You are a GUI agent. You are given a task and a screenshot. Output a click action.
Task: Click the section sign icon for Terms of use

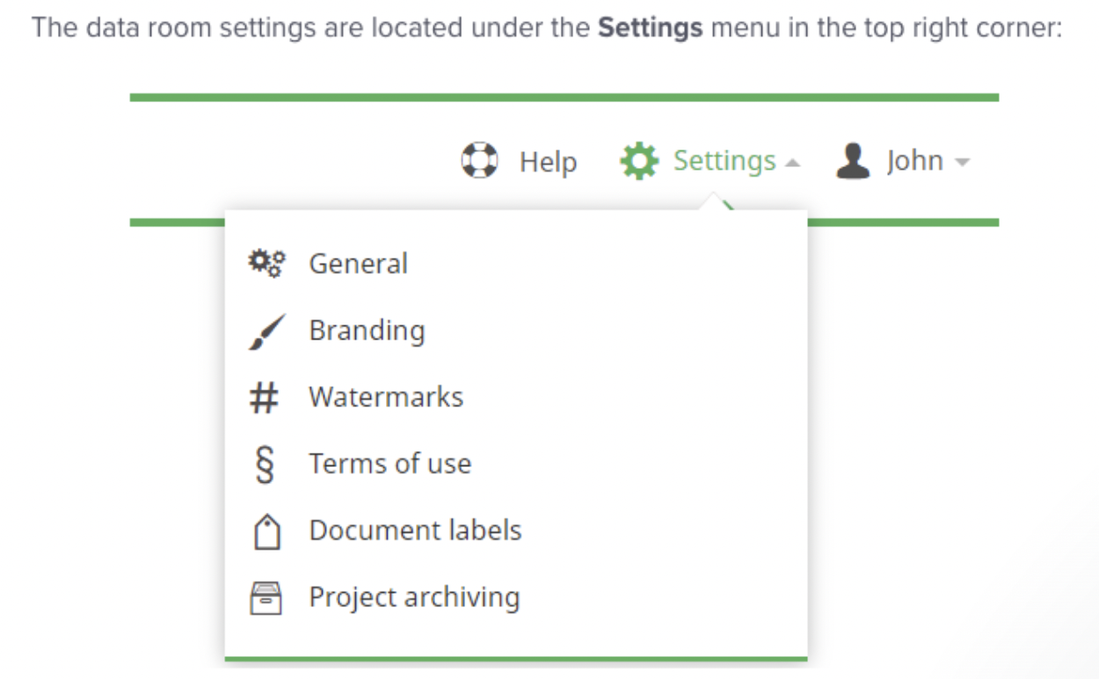pos(265,465)
